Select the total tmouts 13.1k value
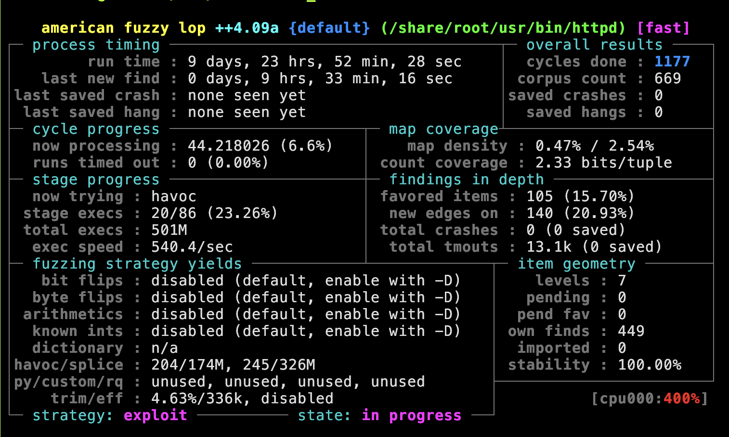This screenshot has height=437, width=729. click(549, 247)
